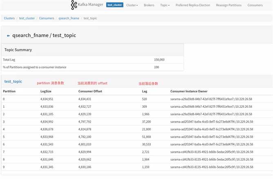
Task: Expand the Topic dropdown menu
Action: pyautogui.click(x=165, y=5)
